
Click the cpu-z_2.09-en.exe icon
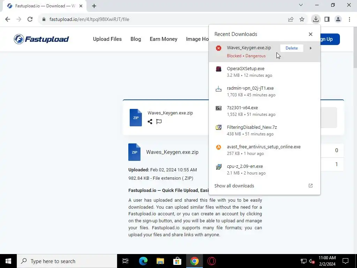[219, 167]
